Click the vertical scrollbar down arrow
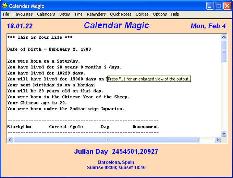The width and height of the screenshot is (233, 178). point(224,133)
